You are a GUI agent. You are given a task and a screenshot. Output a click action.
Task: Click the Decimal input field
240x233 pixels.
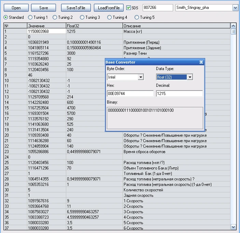pyautogui.click(x=179, y=94)
